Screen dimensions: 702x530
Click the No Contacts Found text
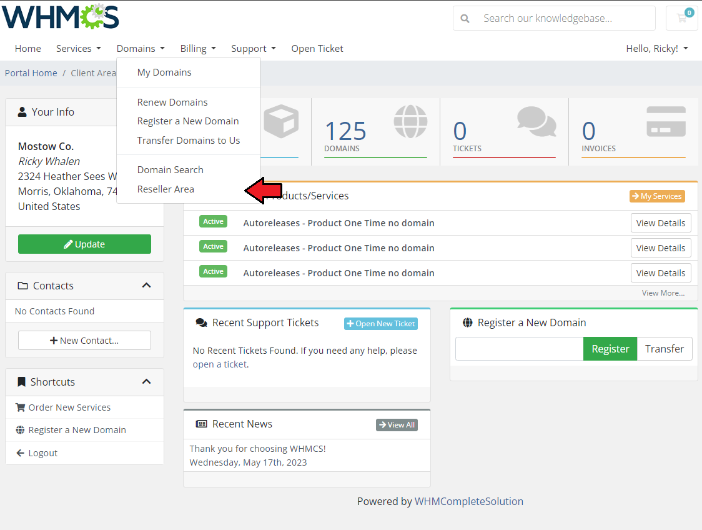click(54, 311)
